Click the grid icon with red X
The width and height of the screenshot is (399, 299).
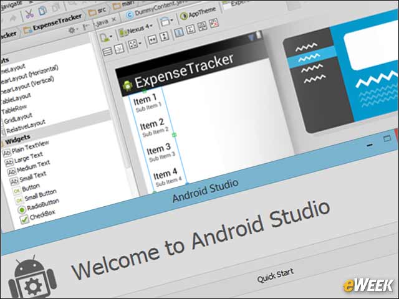[x=213, y=24]
